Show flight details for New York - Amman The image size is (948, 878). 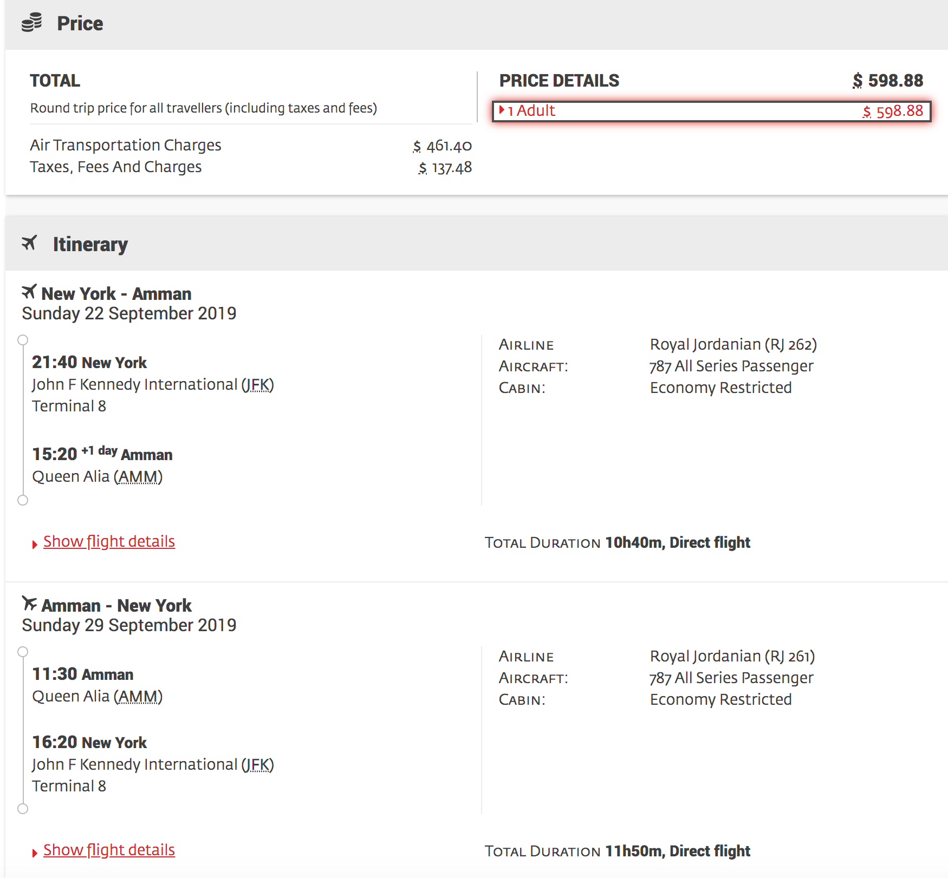pyautogui.click(x=109, y=541)
